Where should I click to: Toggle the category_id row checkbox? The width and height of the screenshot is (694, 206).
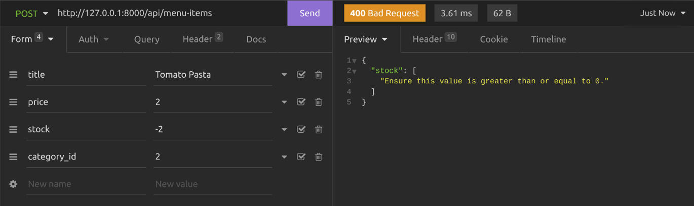pos(301,157)
